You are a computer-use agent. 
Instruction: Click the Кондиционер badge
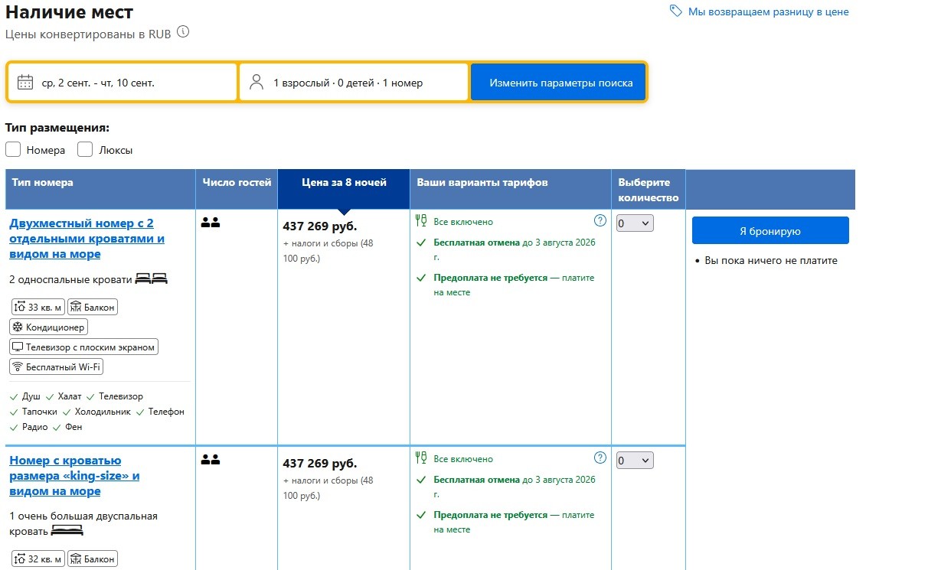point(49,327)
